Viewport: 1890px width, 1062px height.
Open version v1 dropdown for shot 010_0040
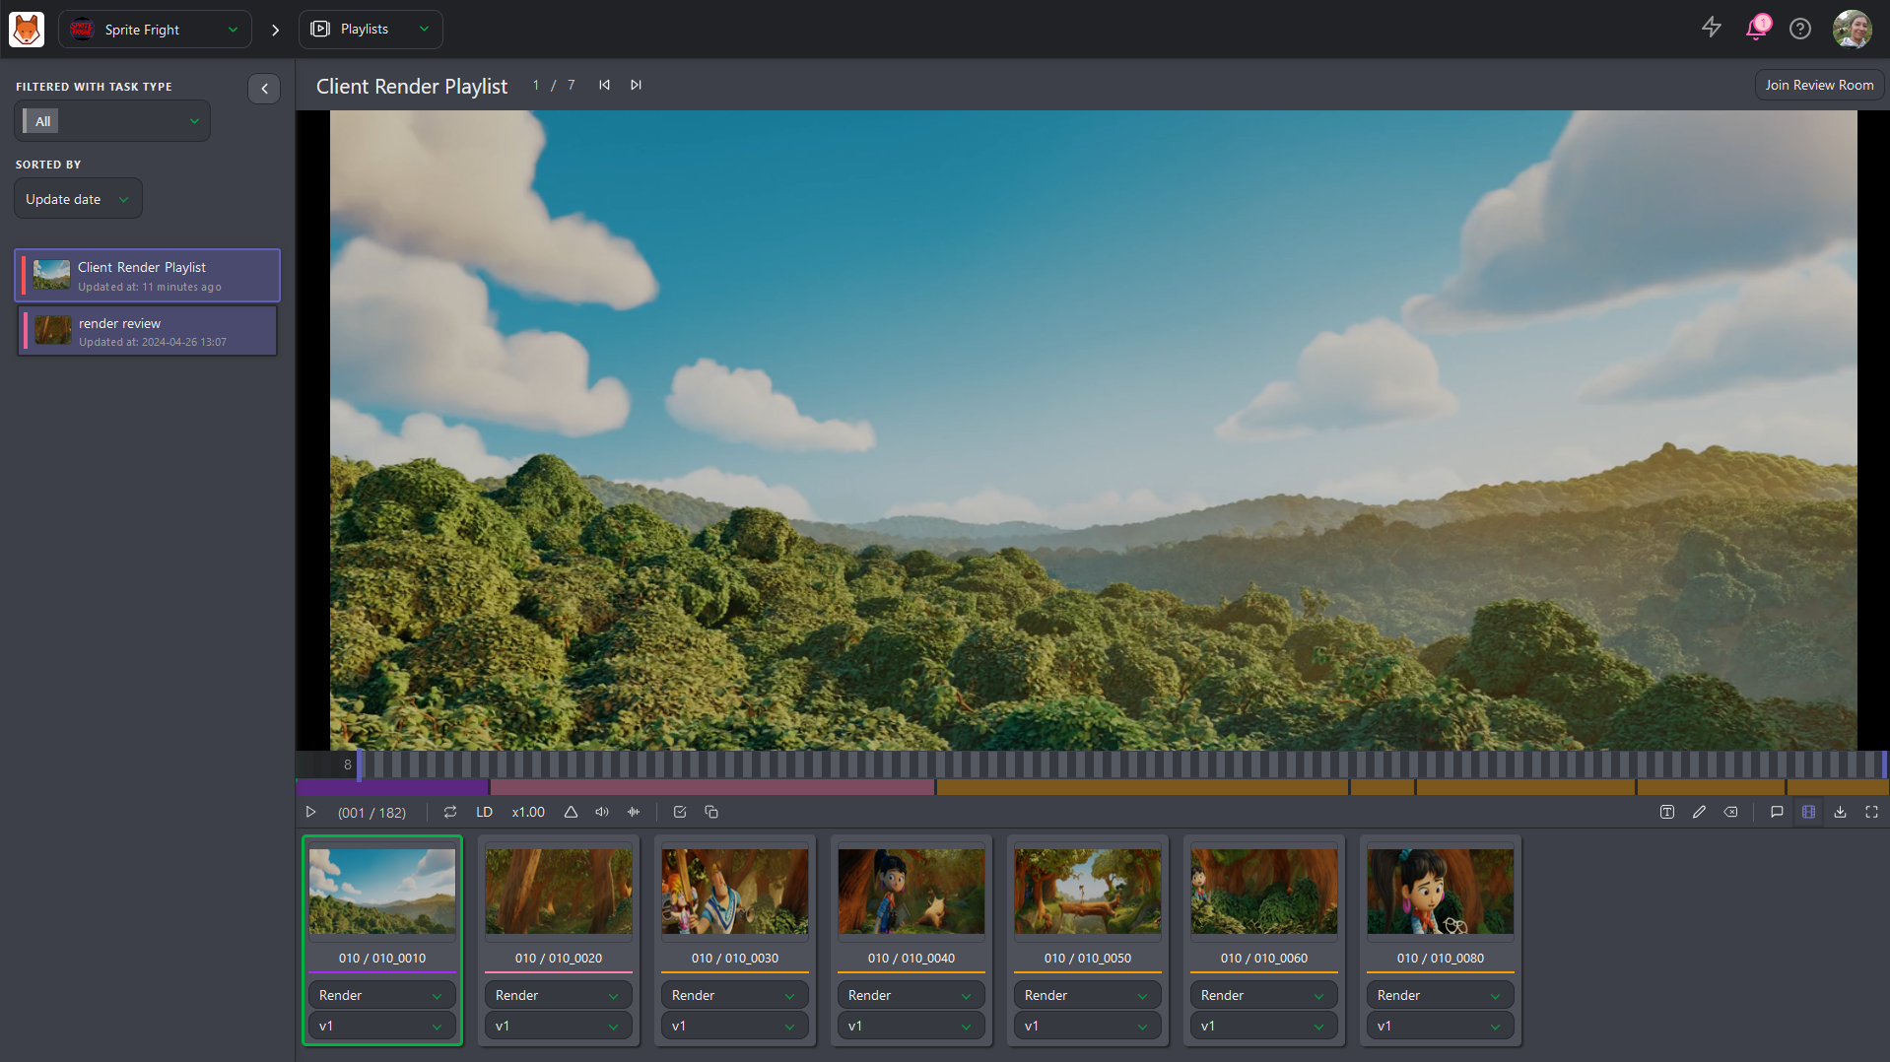[x=911, y=1026]
